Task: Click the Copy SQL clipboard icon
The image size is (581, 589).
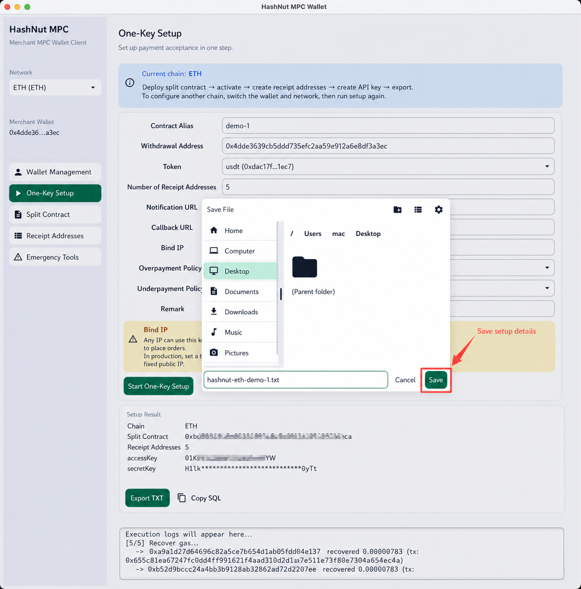Action: (181, 498)
